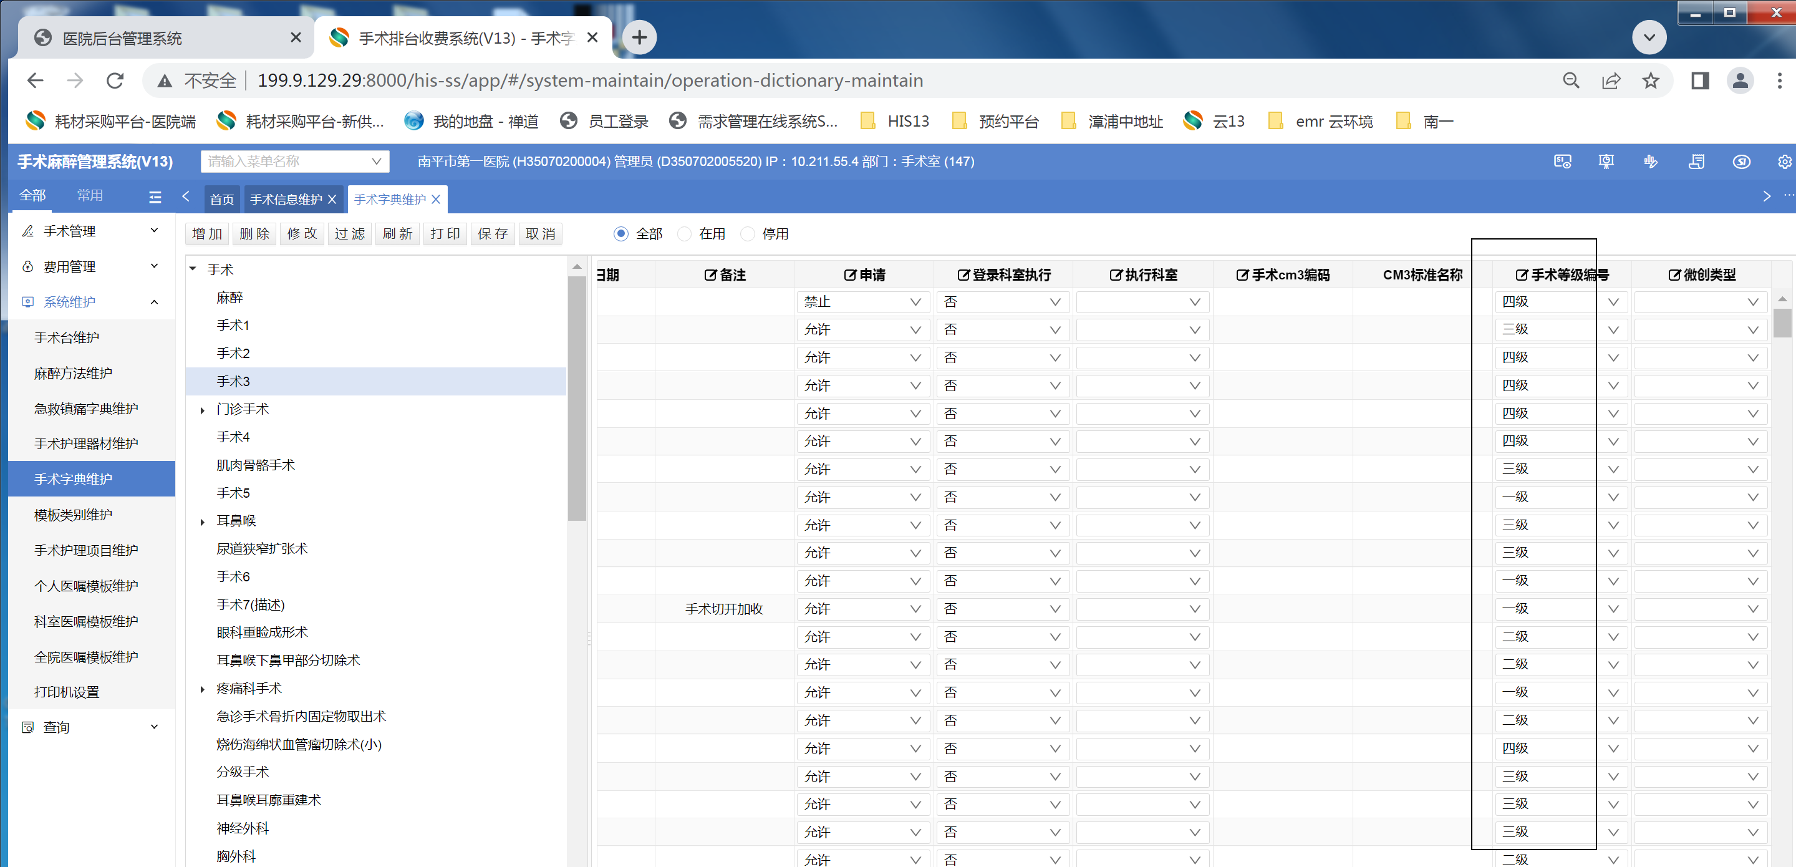This screenshot has width=1796, height=867.
Task: Switch to the 手术信息维护 tab
Action: click(x=286, y=200)
